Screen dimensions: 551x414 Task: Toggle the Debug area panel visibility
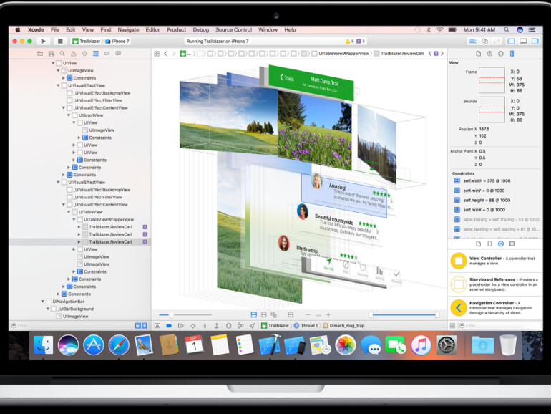[523, 42]
